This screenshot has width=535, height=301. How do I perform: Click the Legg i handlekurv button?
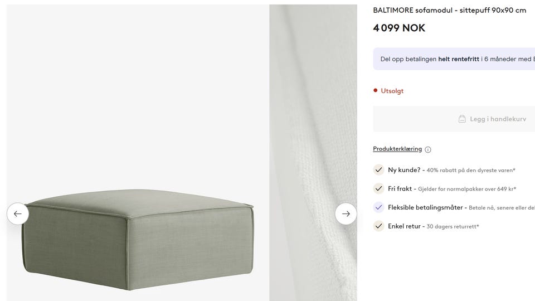pyautogui.click(x=454, y=119)
